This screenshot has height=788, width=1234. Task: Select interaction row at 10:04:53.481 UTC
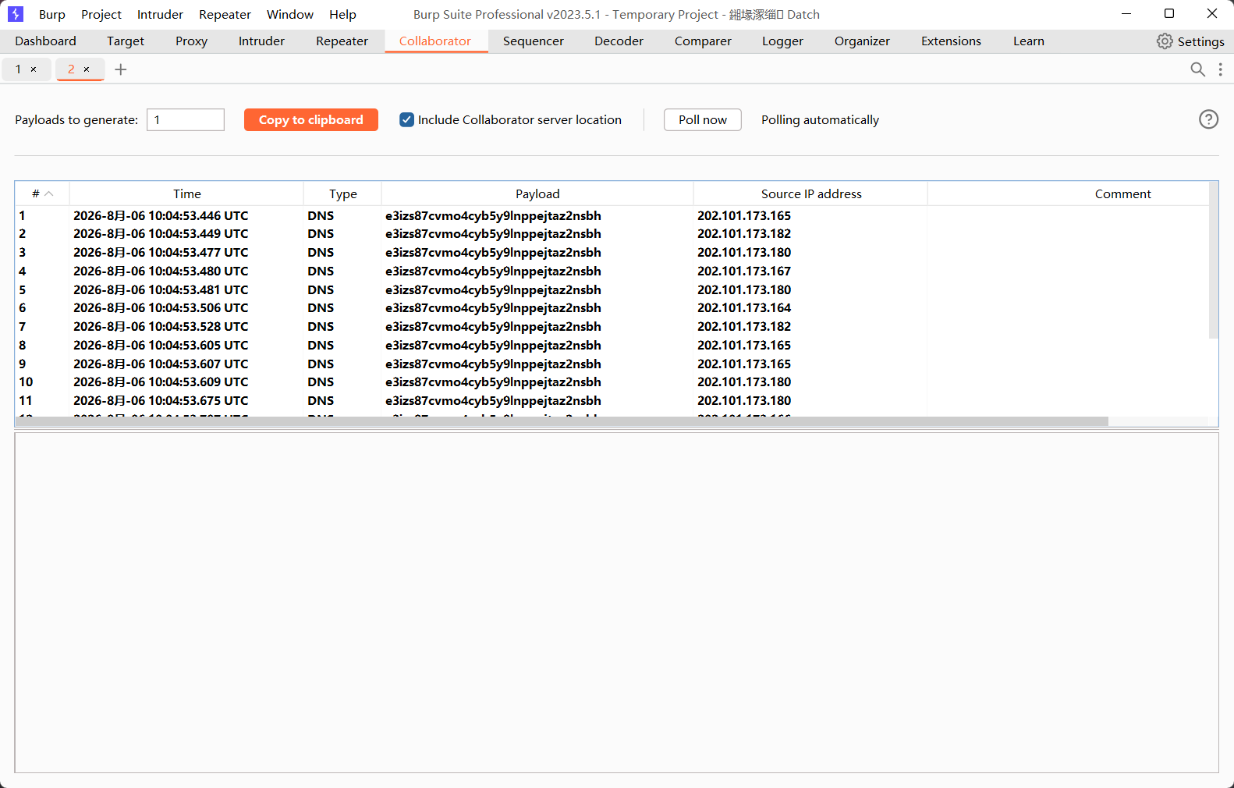(x=612, y=289)
